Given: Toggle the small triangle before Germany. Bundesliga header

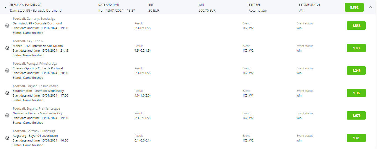Looking at the screenshot, I should tap(6, 7).
